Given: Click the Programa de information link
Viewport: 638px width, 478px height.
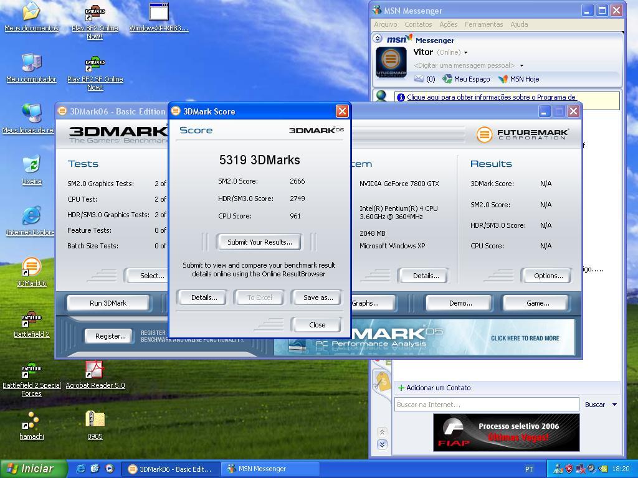Looking at the screenshot, I should 491,97.
